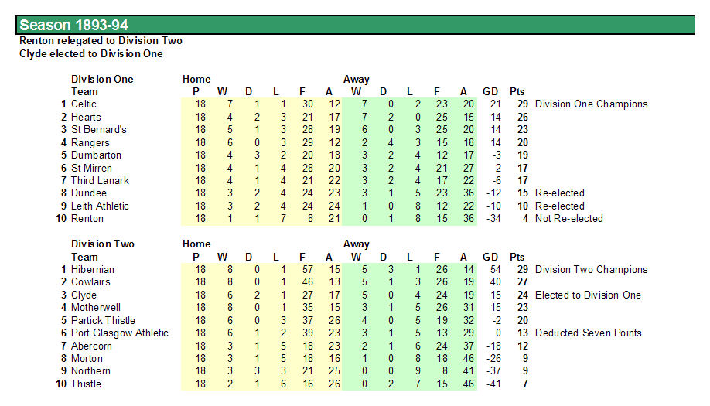Select the Partick Thistle team name

pyautogui.click(x=103, y=320)
